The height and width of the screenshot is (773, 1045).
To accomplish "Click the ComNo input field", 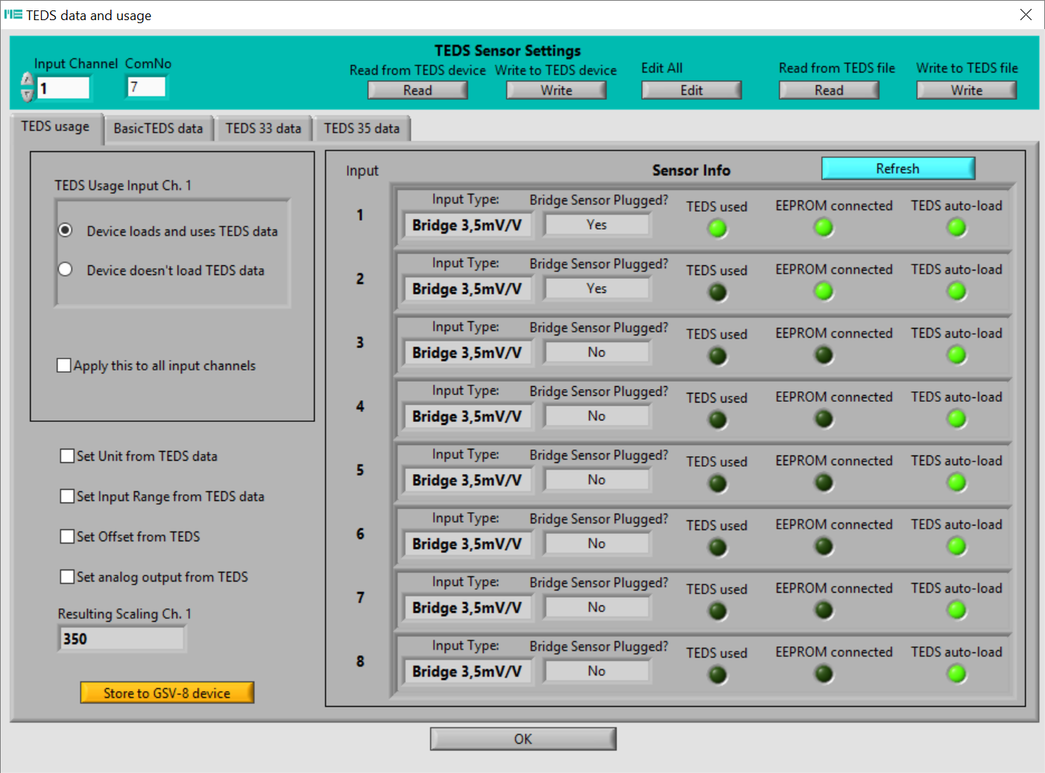I will pyautogui.click(x=146, y=87).
